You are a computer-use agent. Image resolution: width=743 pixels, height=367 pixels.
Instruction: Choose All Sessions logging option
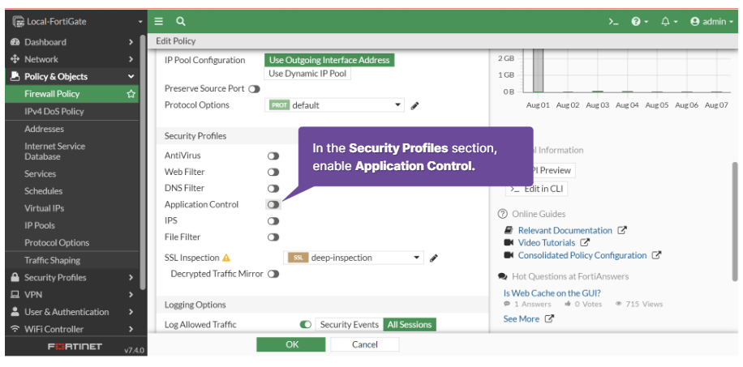tap(410, 324)
